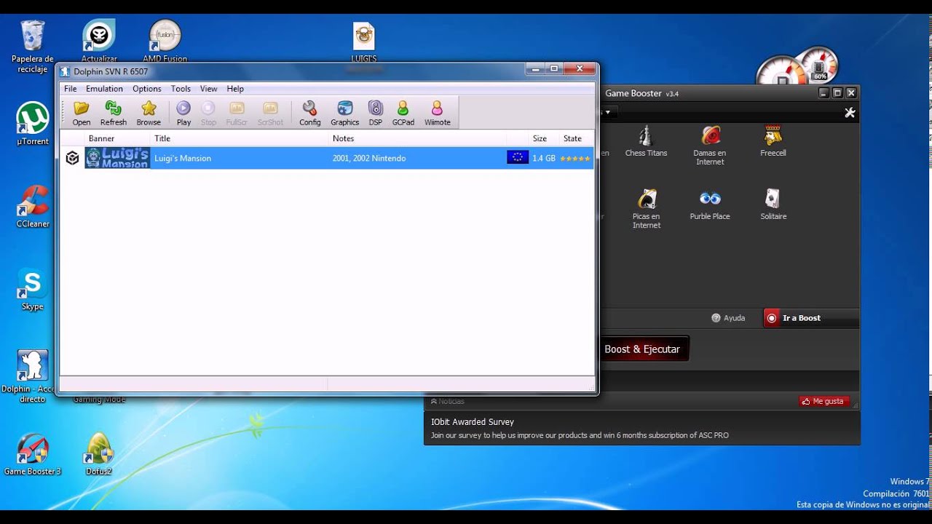This screenshot has height=524, width=932.
Task: Open dropdown arrow in Game Booster header
Action: coord(609,112)
